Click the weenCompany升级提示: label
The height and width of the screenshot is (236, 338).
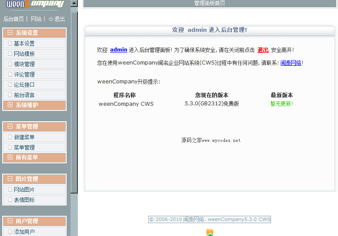pyautogui.click(x=129, y=82)
